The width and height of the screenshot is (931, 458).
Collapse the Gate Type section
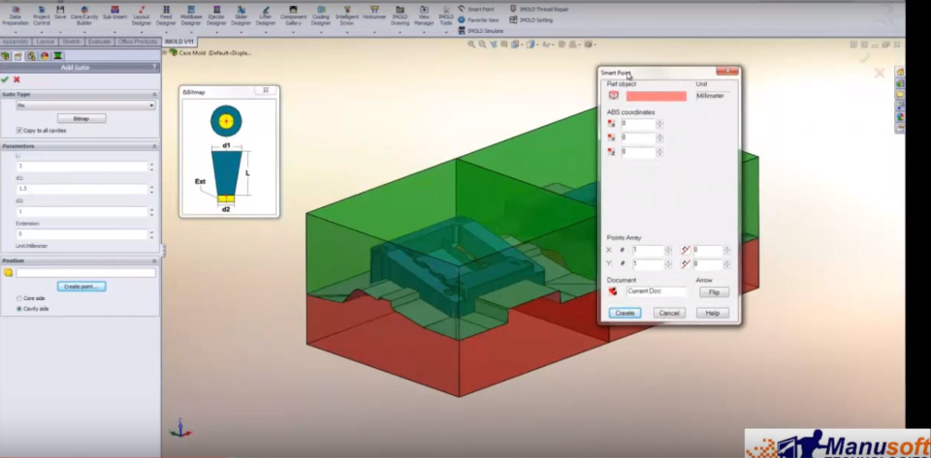(155, 94)
